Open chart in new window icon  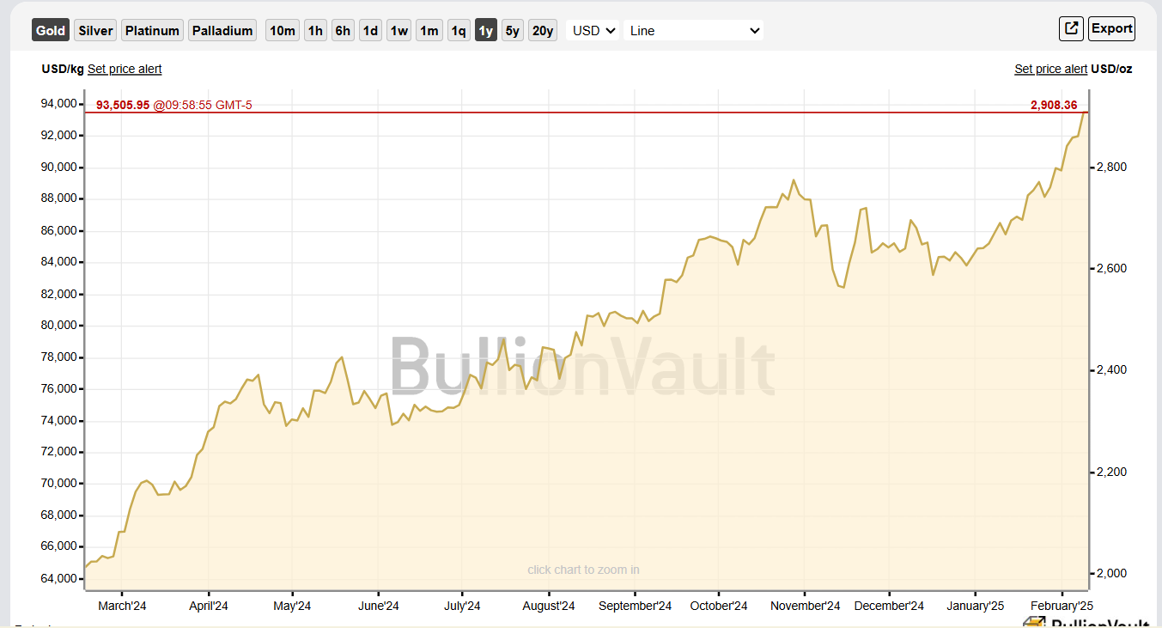1071,28
